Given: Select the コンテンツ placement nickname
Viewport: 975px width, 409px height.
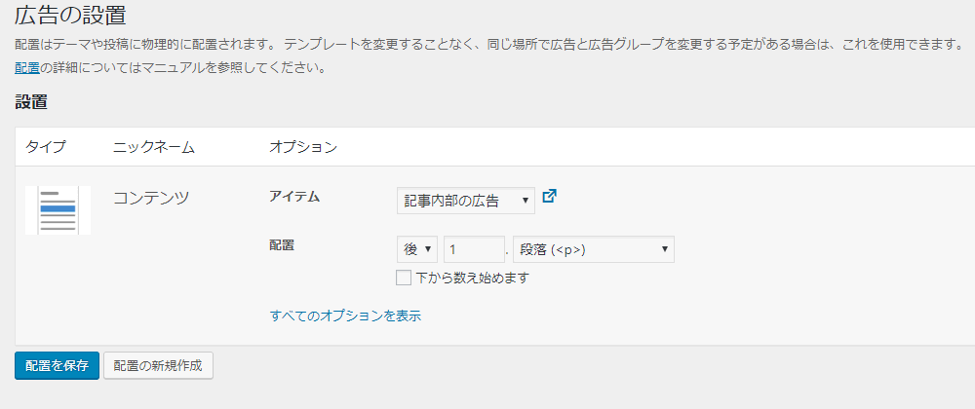Looking at the screenshot, I should pyautogui.click(x=151, y=198).
